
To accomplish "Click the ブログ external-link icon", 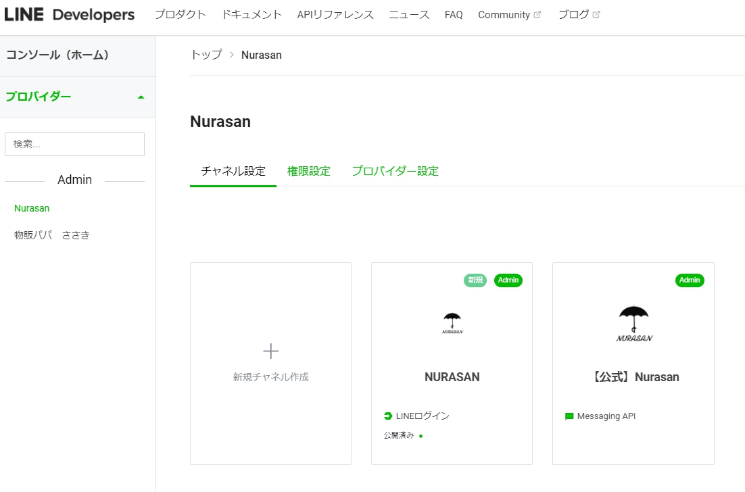I will 596,15.
